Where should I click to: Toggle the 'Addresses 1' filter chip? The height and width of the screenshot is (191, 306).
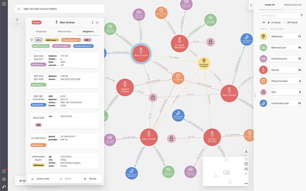52,40
